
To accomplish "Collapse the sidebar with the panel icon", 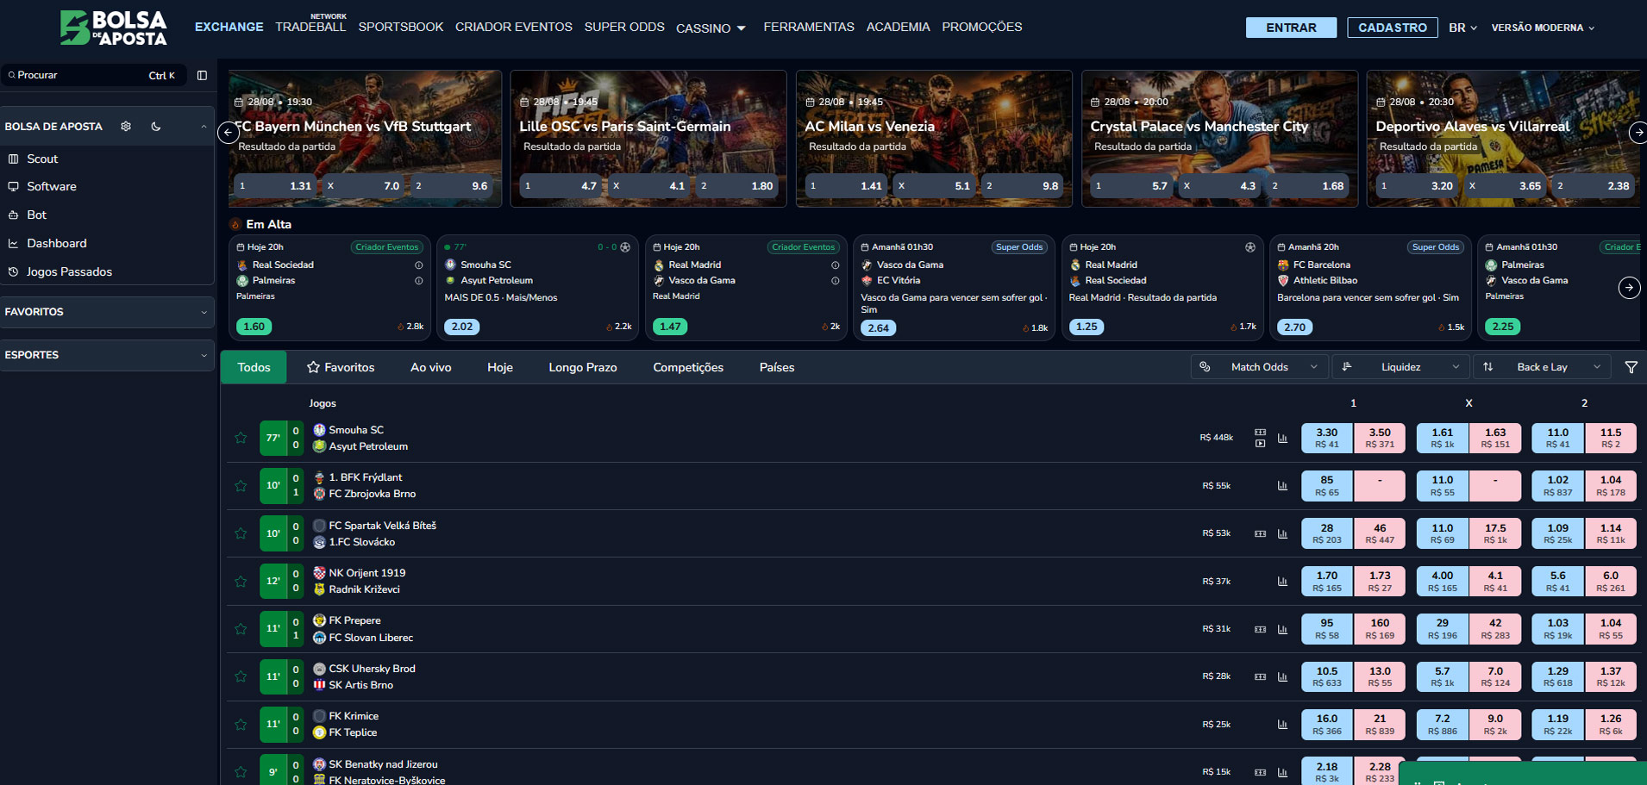I will click(x=202, y=75).
